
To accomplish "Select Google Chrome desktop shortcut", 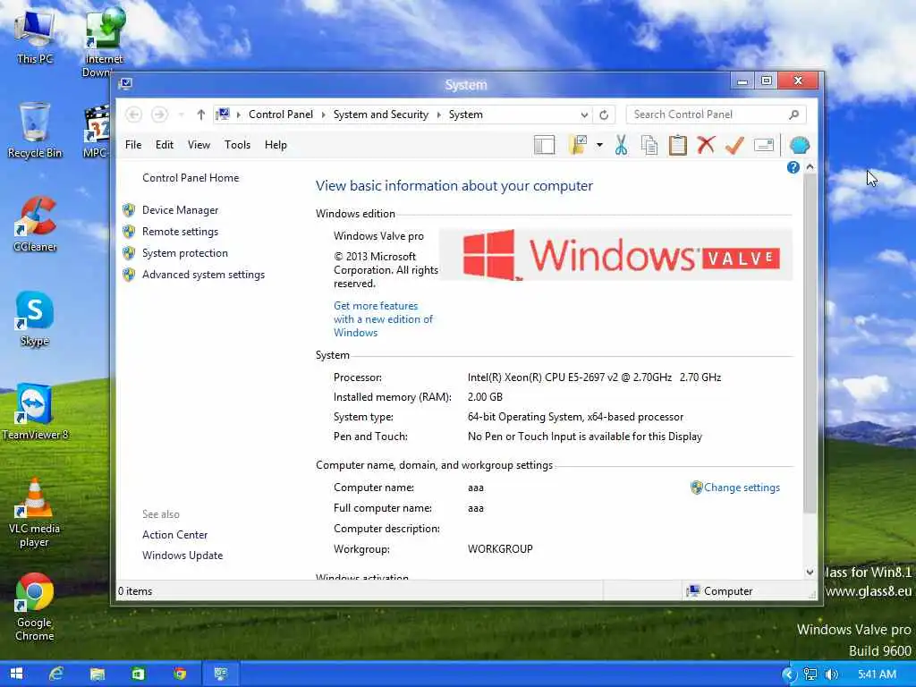I will (x=35, y=607).
